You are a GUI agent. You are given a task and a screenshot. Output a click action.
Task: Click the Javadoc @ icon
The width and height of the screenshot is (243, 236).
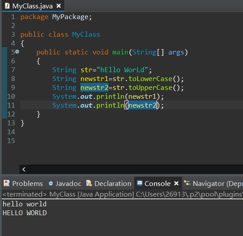(x=51, y=183)
